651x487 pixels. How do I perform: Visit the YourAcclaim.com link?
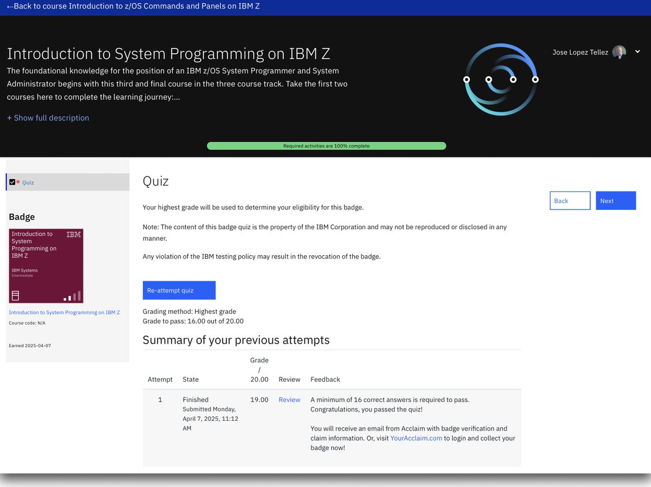coord(416,438)
